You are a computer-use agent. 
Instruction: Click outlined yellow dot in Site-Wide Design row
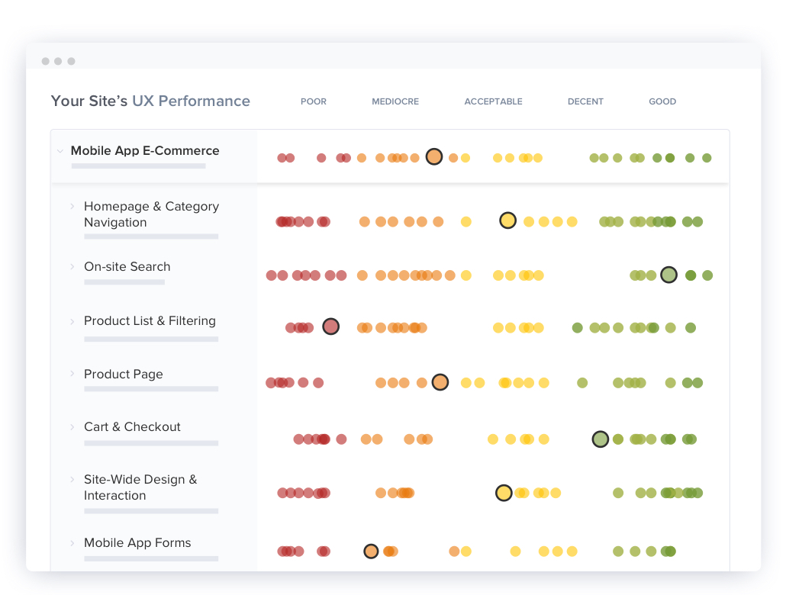(x=503, y=493)
